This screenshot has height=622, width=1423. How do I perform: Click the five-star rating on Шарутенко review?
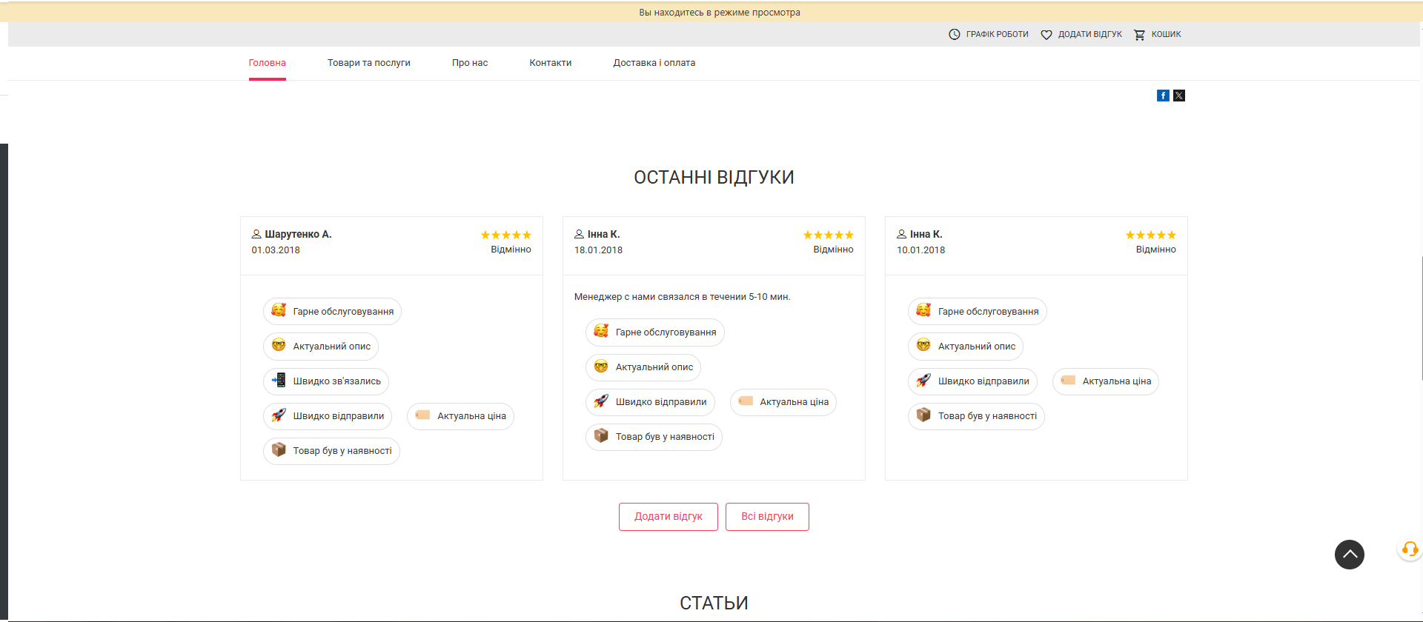click(x=505, y=235)
